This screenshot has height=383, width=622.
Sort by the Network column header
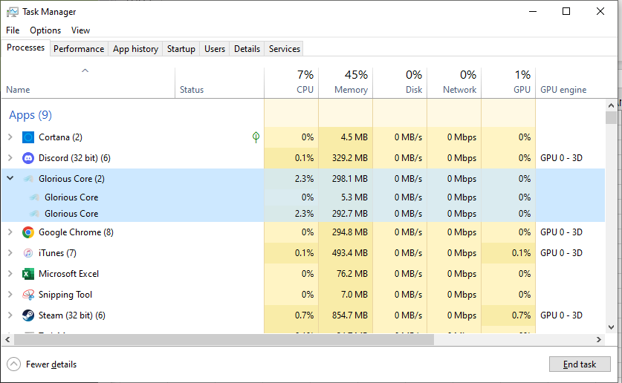pyautogui.click(x=454, y=82)
